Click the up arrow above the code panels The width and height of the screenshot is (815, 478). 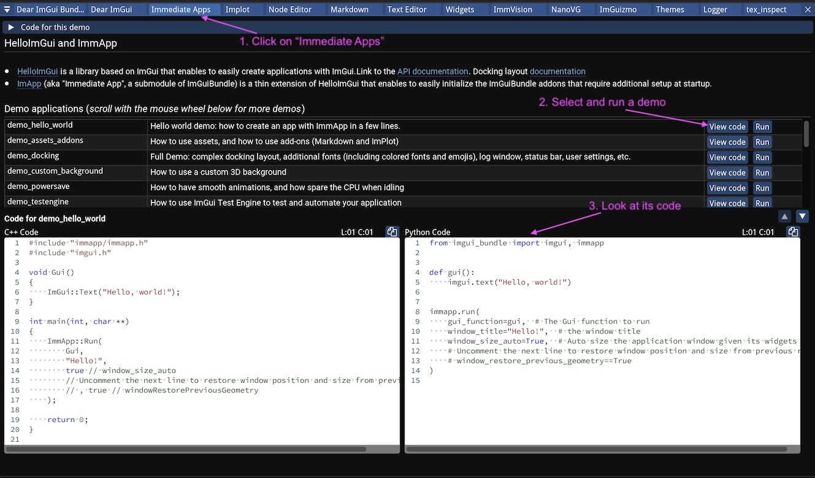(784, 216)
